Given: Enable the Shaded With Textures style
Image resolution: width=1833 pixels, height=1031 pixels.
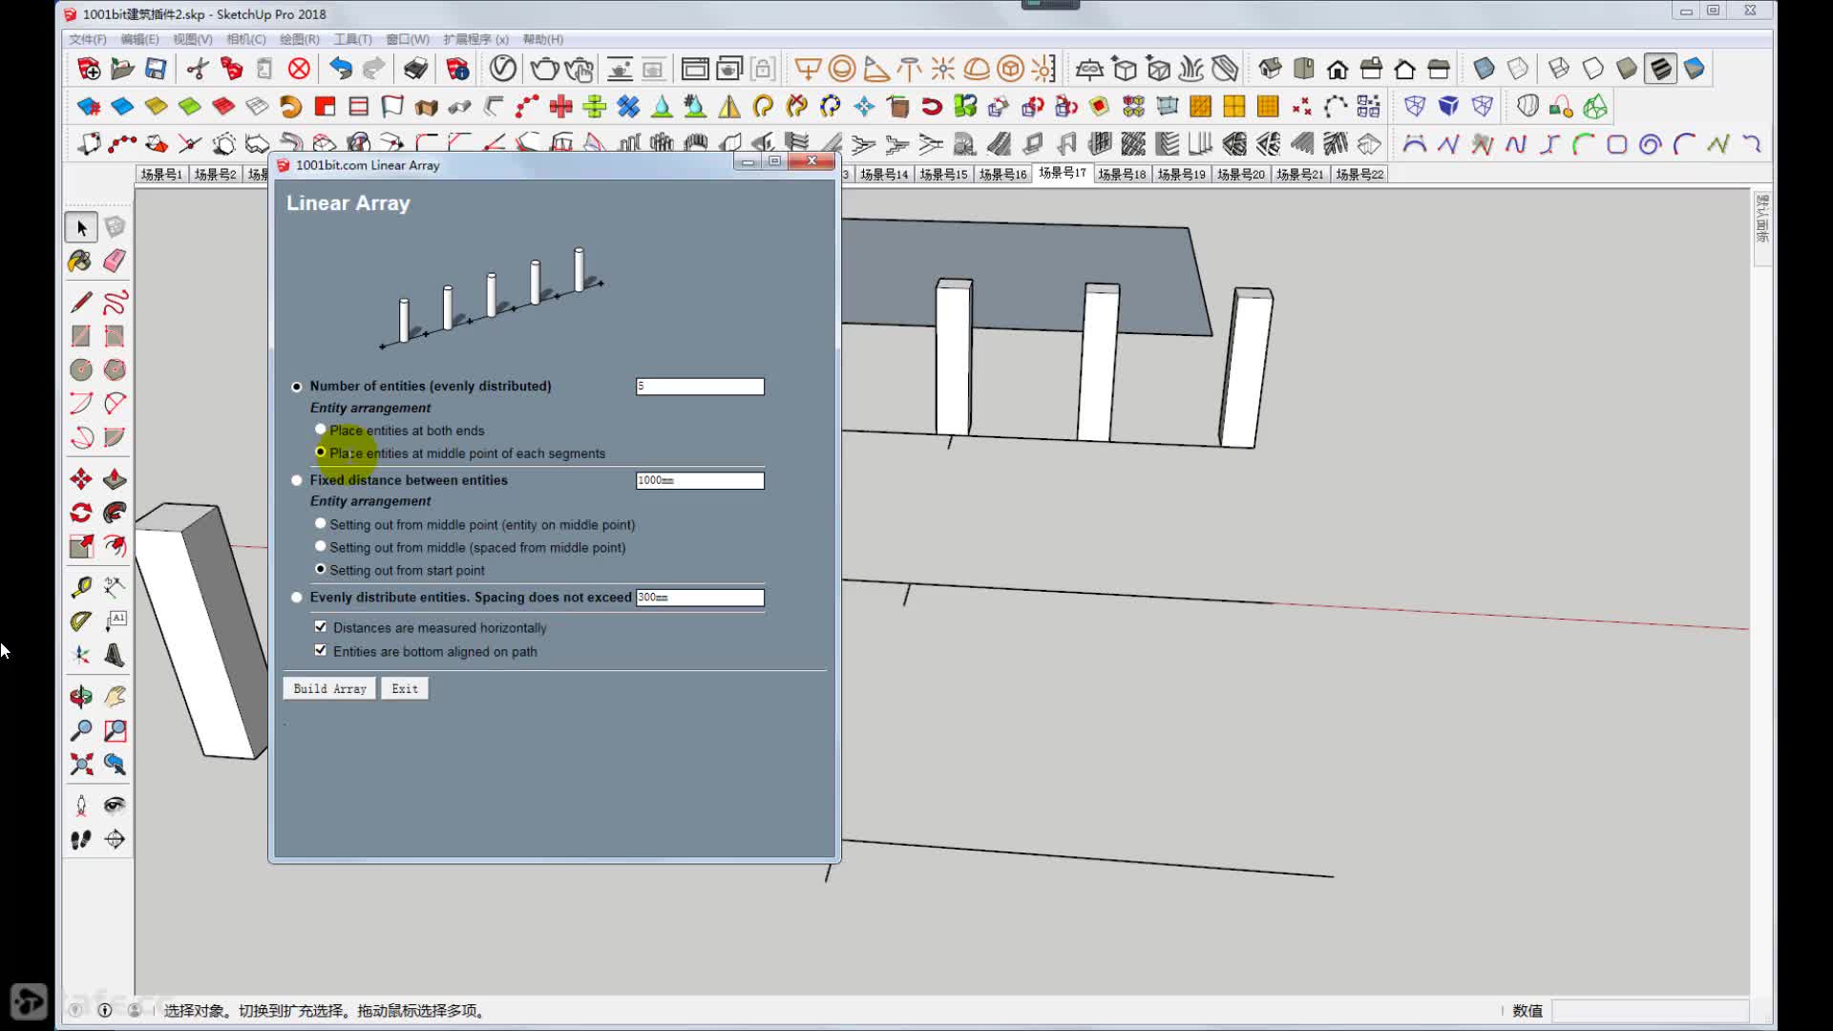Looking at the screenshot, I should coord(1660,69).
